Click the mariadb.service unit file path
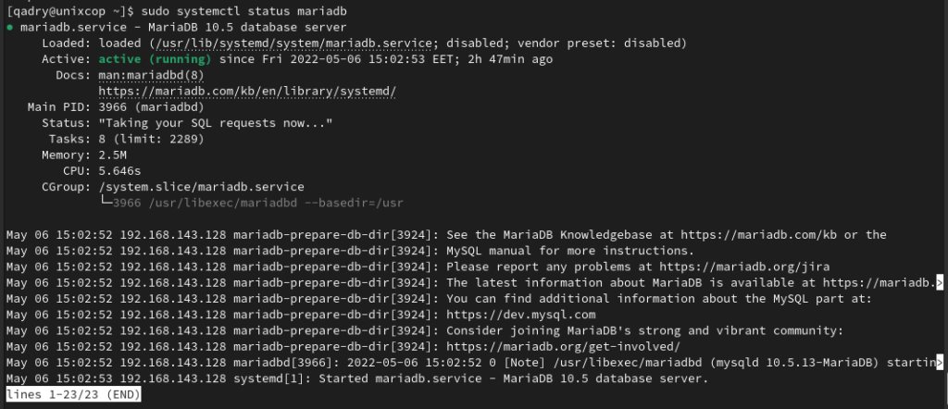This screenshot has height=409, width=948. (293, 43)
